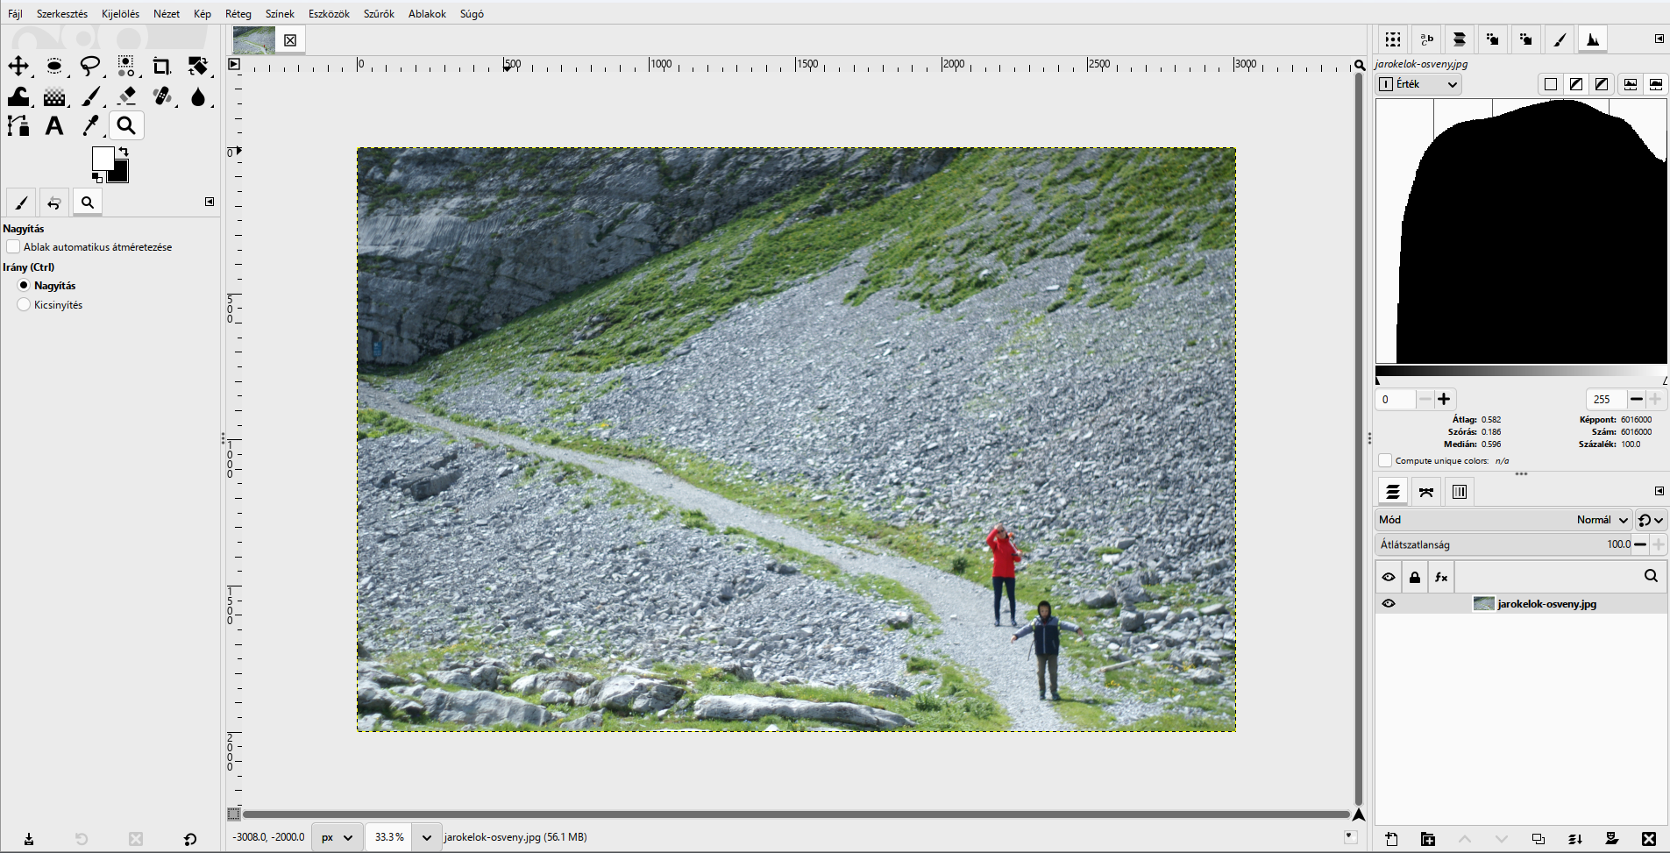Adjust the Átlátszatlanság opacity slider
The width and height of the screenshot is (1670, 853).
[1503, 544]
